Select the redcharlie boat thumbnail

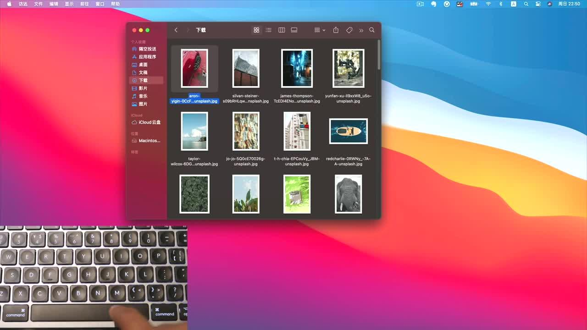coord(349,131)
